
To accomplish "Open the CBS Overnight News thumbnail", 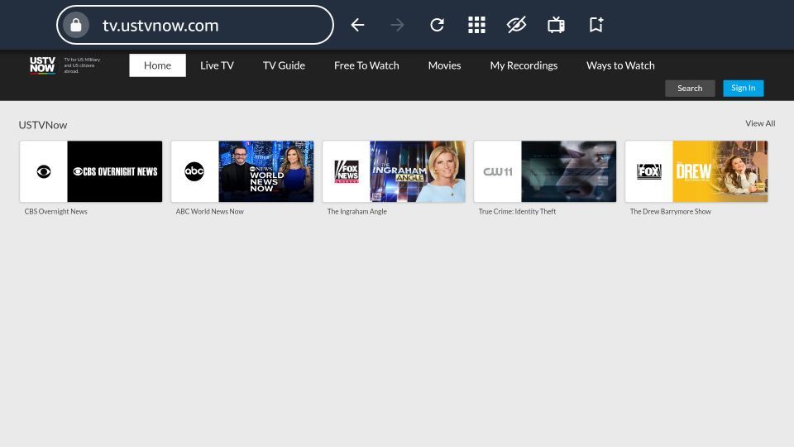I will (115, 171).
